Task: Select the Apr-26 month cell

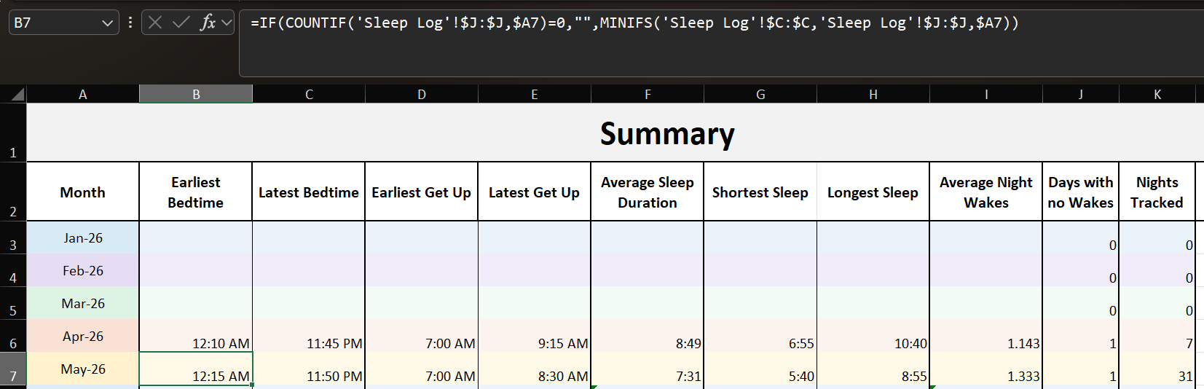Action: pos(83,336)
